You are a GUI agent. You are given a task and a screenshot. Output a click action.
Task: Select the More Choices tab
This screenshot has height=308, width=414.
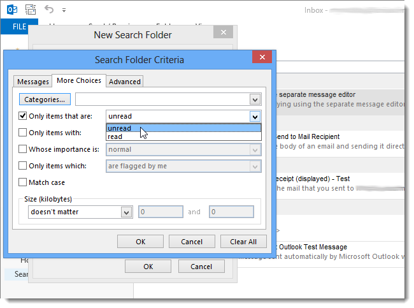[79, 80]
